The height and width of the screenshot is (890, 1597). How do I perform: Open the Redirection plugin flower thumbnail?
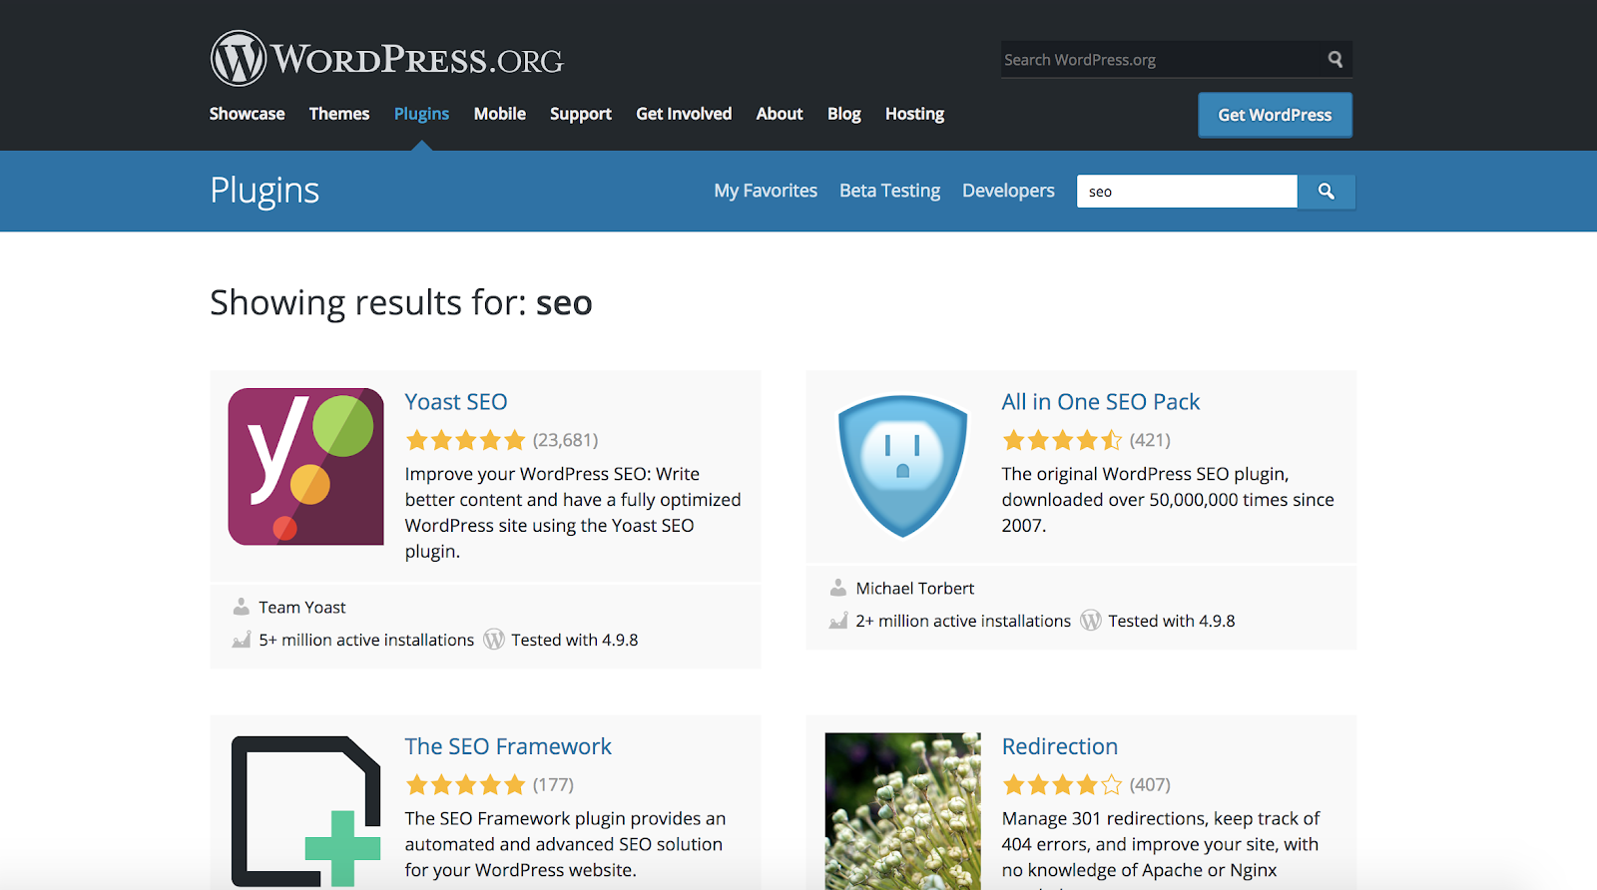(x=902, y=810)
